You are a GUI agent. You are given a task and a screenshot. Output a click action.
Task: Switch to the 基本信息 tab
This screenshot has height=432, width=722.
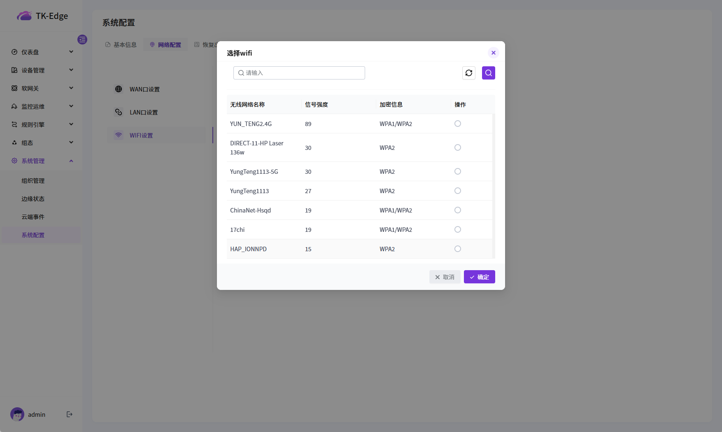click(121, 45)
